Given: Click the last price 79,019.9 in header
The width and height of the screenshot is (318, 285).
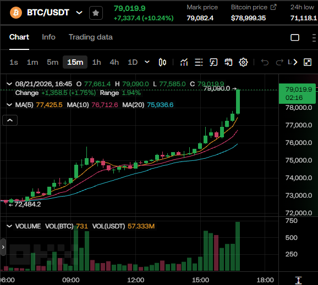Looking at the screenshot, I should coord(130,8).
